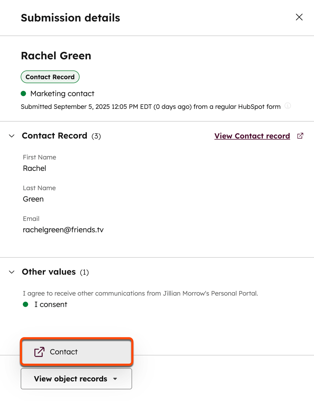Click the email rachelgreen@friends.tv

(x=63, y=230)
